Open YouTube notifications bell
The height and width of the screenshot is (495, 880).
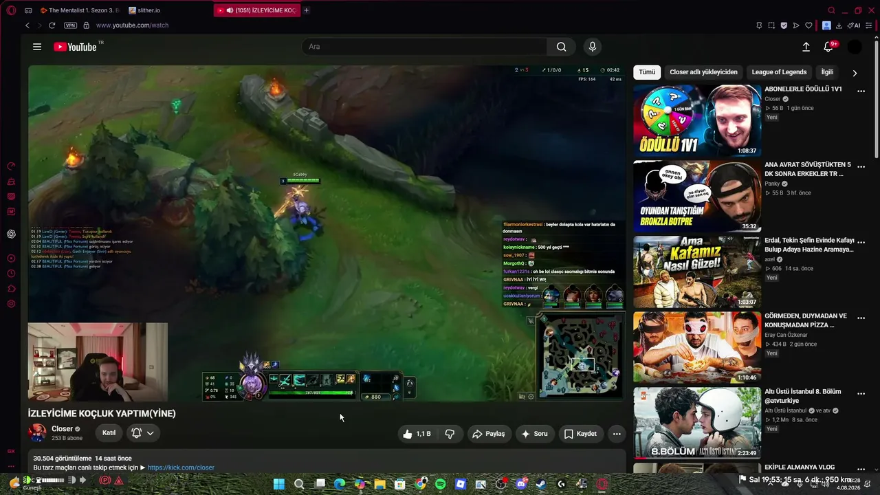click(x=829, y=47)
